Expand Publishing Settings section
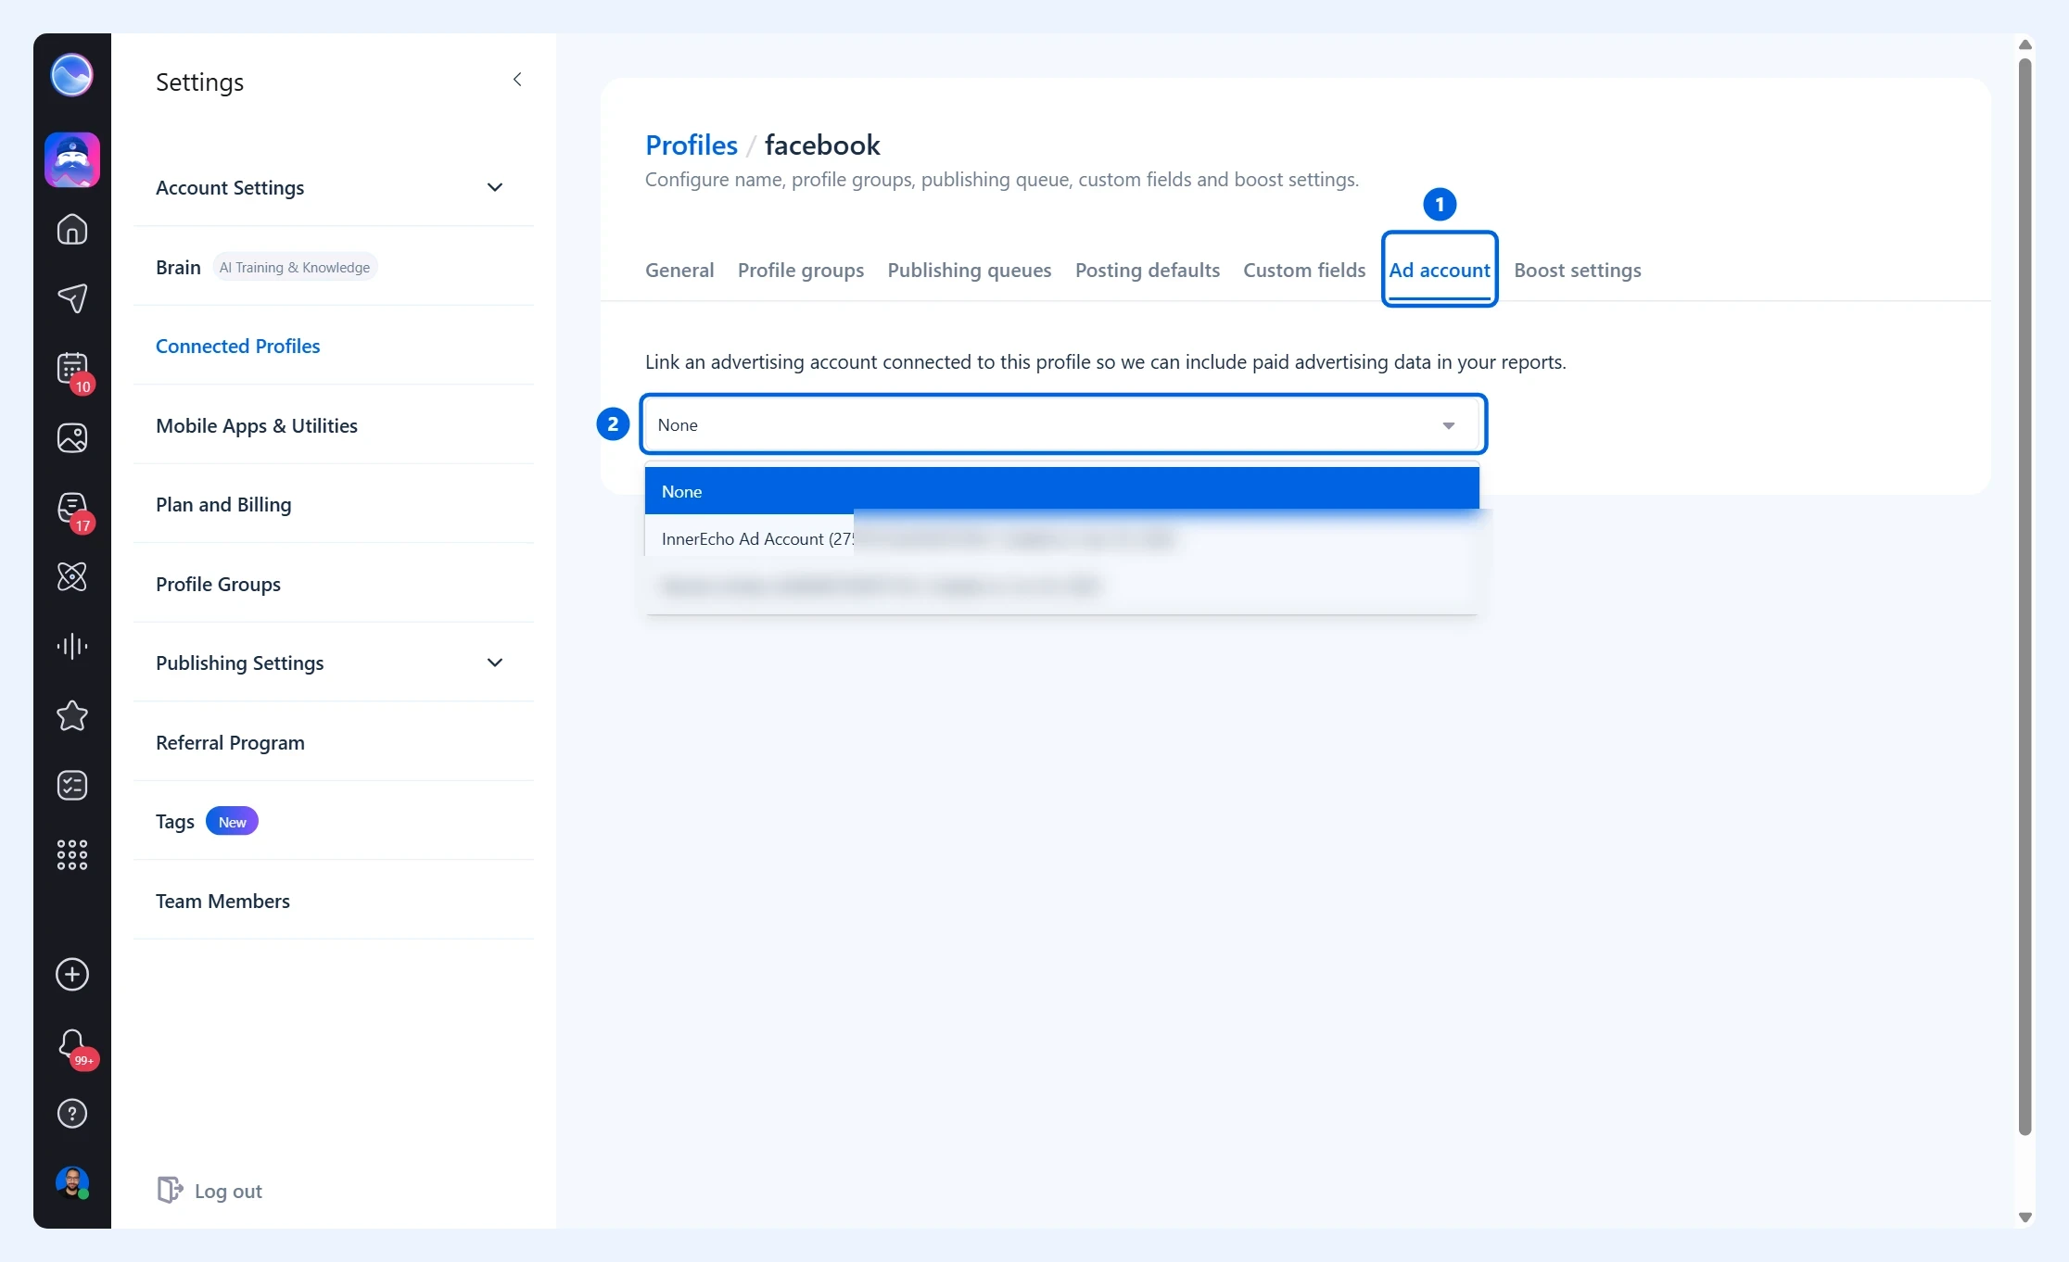2069x1262 pixels. click(334, 663)
